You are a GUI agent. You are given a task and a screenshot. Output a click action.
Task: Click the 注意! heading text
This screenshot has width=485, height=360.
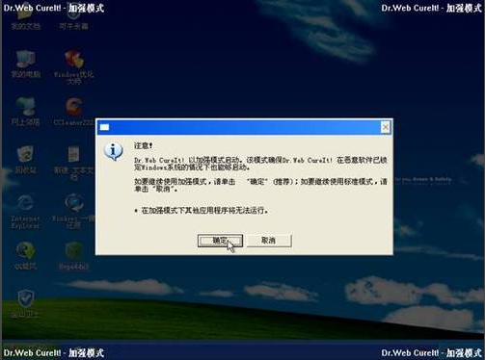point(144,145)
